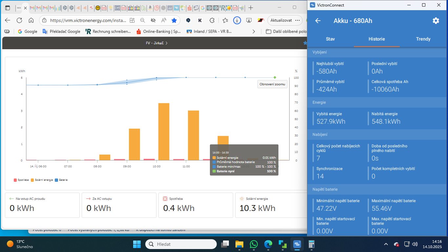
Task: Expand FV - JirkaE installation chevron
Action: pyautogui.click(x=167, y=43)
